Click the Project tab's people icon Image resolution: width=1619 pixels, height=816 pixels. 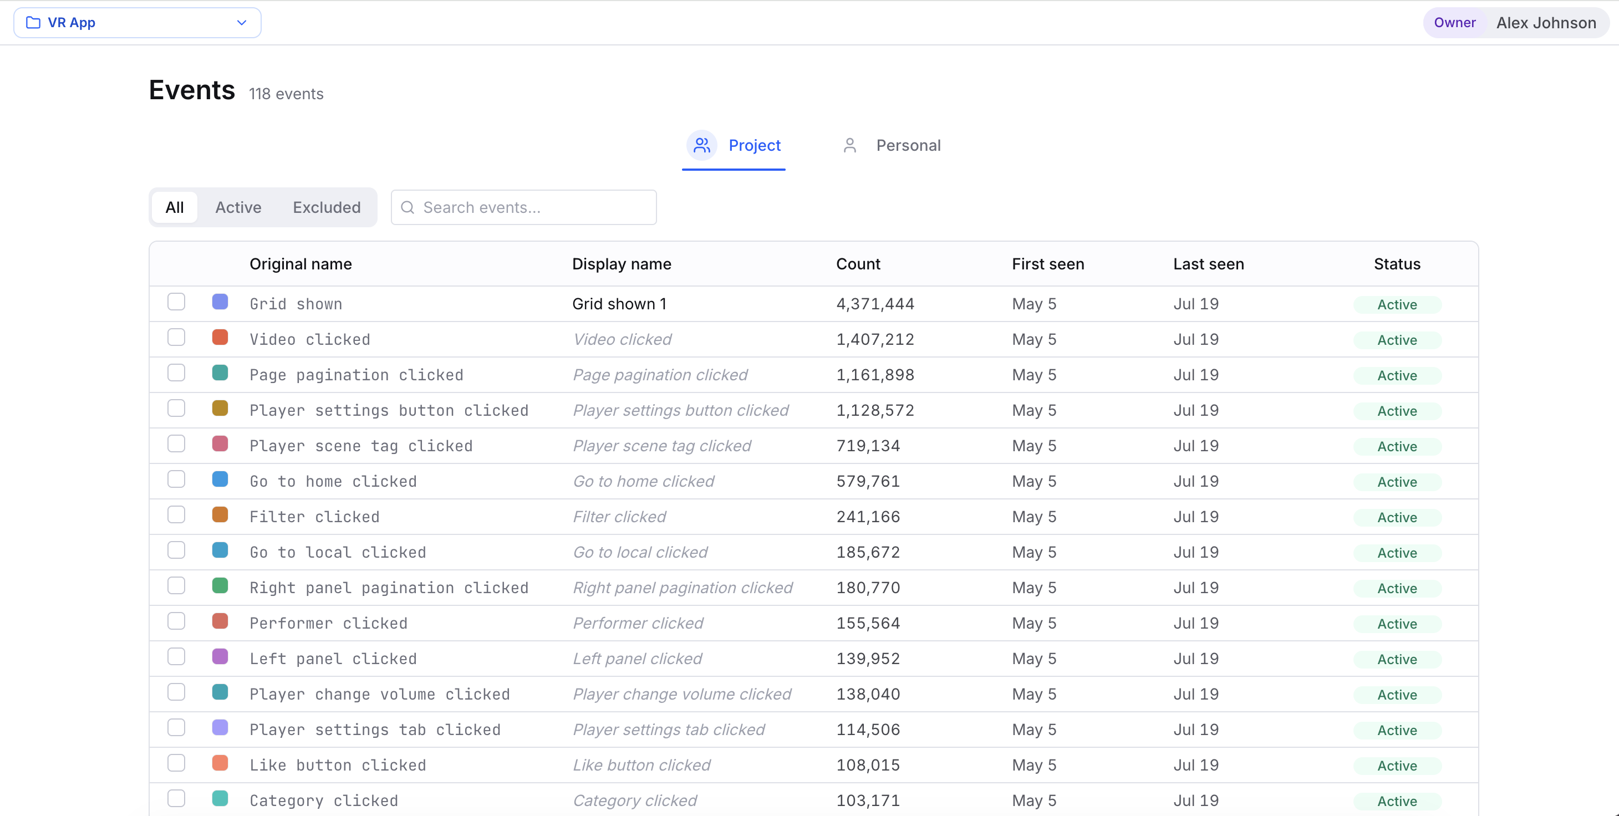(x=701, y=145)
